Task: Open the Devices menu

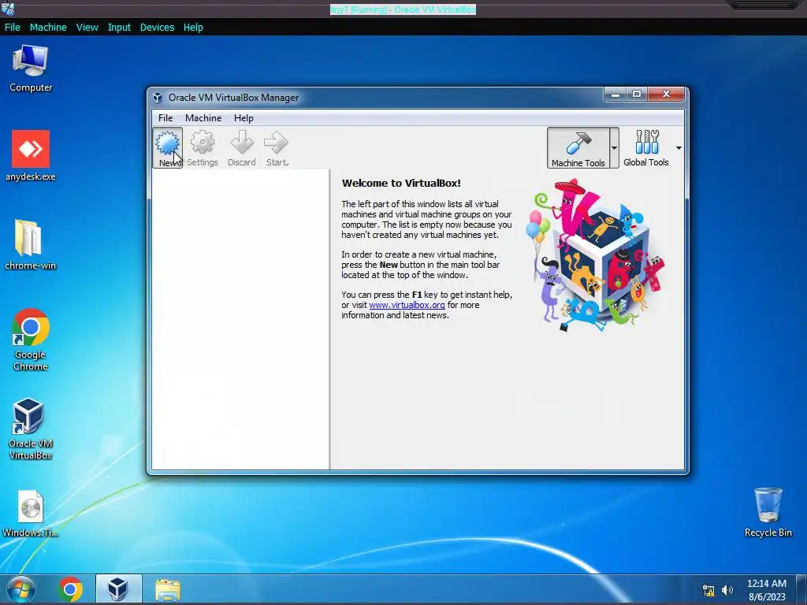Action: 157,28
